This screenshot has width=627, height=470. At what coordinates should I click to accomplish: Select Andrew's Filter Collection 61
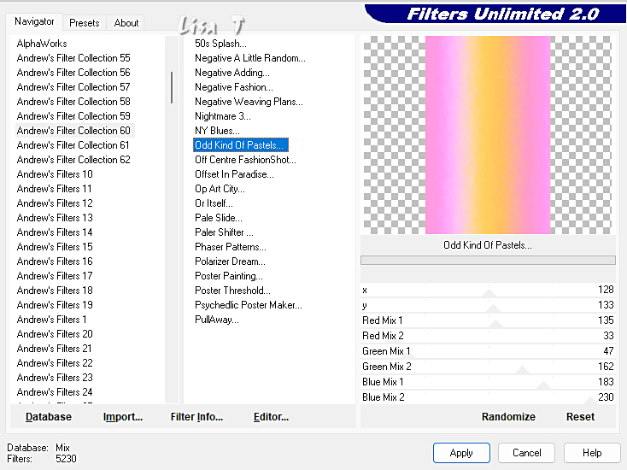73,145
